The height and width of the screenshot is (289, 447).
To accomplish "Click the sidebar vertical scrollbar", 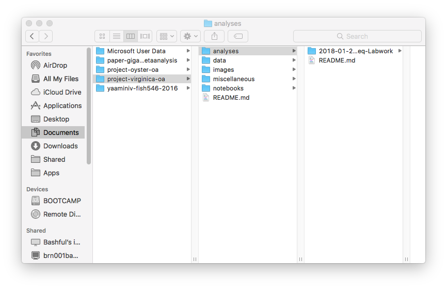I will click(89, 106).
